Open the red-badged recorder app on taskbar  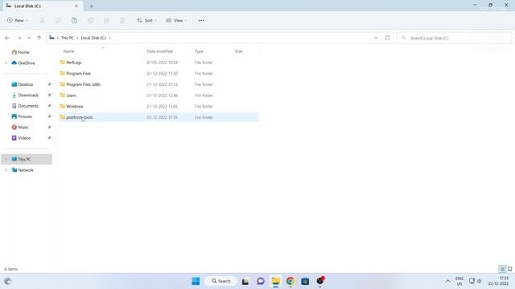(320, 281)
